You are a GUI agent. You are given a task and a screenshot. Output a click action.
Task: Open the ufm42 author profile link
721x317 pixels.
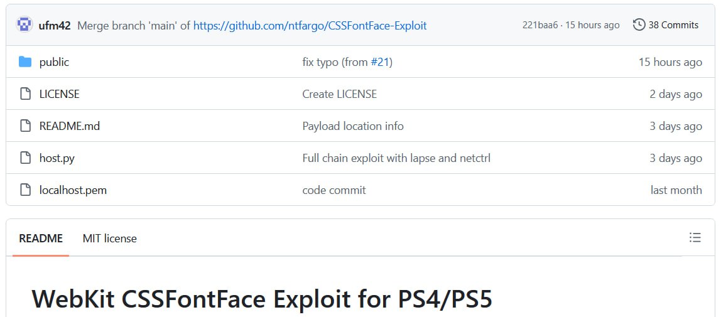55,25
